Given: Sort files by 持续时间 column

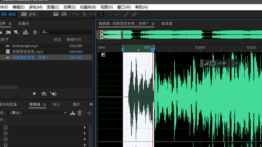Looking at the screenshot, I should point(74,40).
